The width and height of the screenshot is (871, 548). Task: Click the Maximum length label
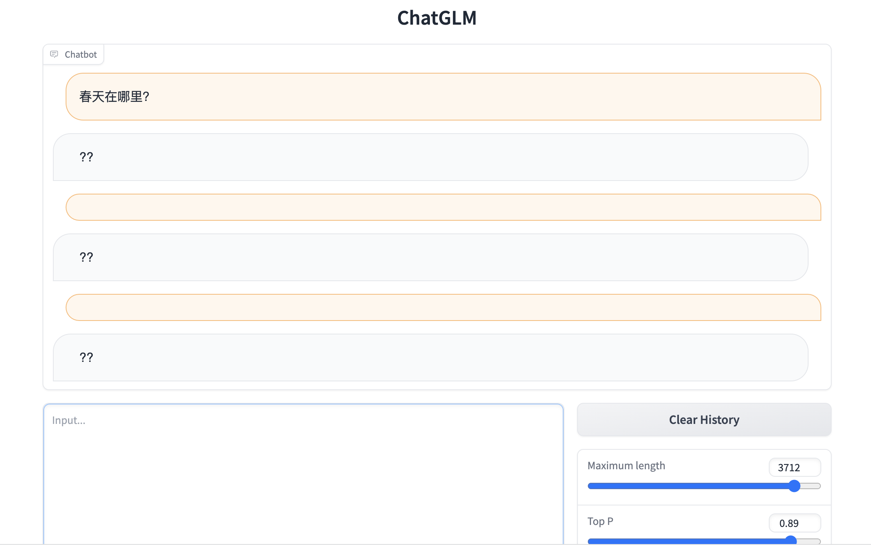(626, 466)
